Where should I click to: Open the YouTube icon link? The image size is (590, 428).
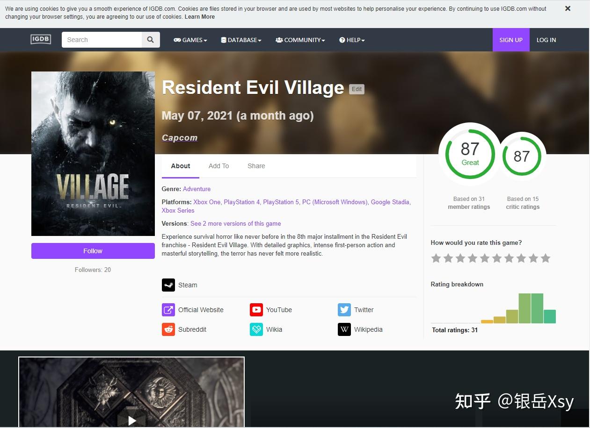[x=256, y=310]
